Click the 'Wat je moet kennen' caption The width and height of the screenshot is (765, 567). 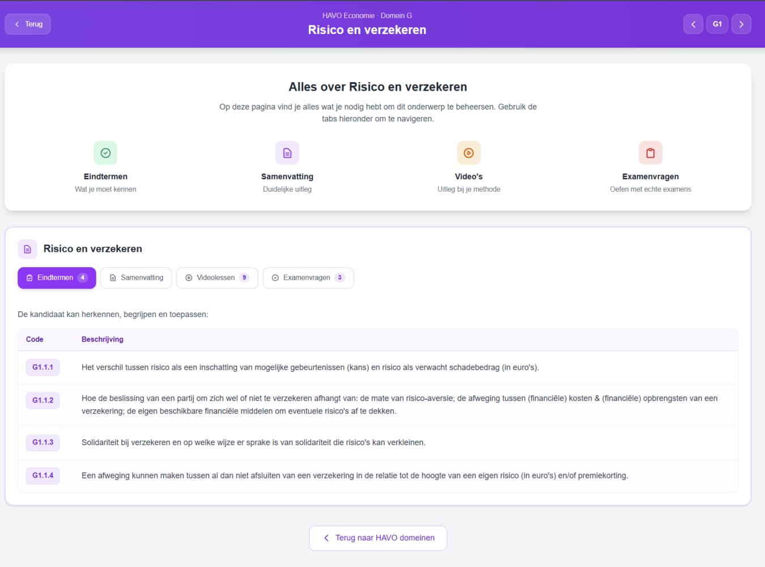(x=105, y=189)
